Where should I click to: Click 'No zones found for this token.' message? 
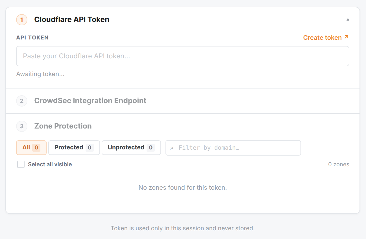183,187
